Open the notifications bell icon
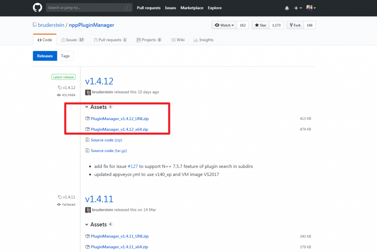 pyautogui.click(x=287, y=8)
